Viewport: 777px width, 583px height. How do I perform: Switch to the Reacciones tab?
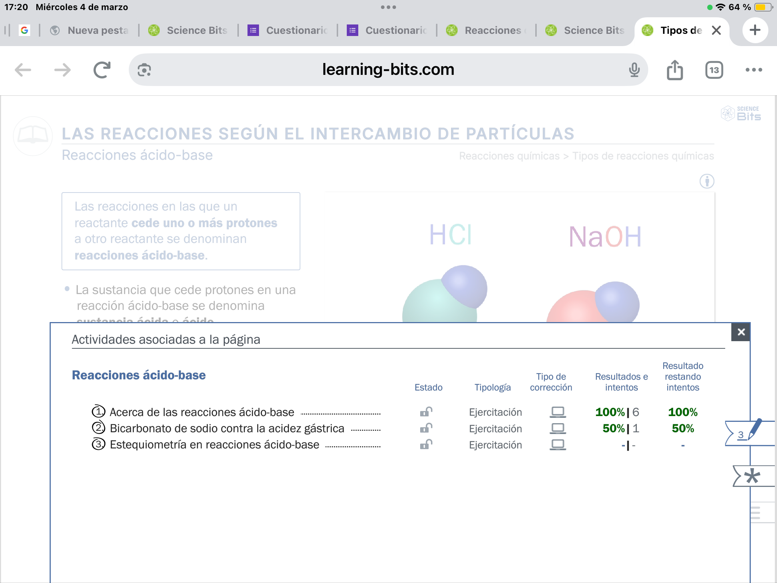click(486, 30)
